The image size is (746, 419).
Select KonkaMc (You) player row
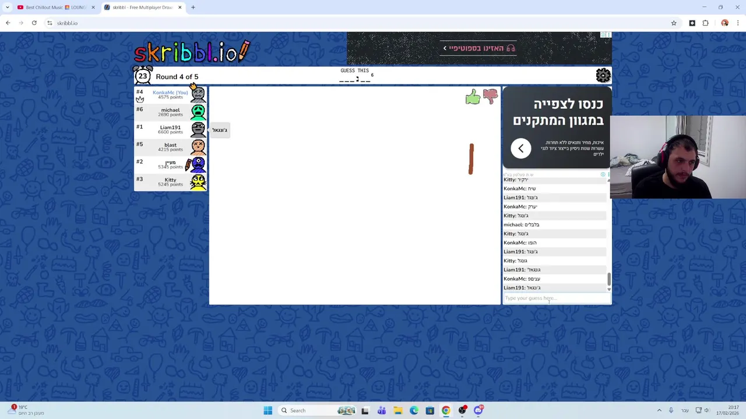[x=170, y=95]
